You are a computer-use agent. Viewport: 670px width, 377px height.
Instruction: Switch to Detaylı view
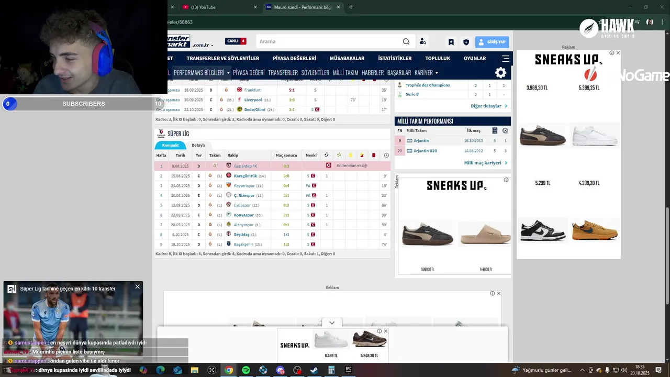[x=198, y=145]
